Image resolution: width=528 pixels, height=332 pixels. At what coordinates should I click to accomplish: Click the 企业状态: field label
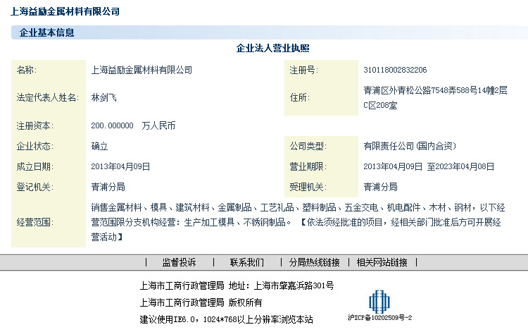(x=35, y=146)
